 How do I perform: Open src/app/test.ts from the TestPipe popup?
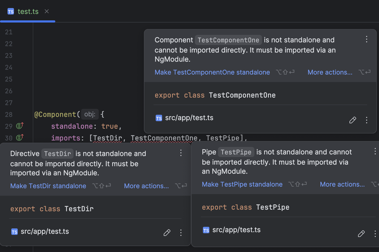(x=236, y=230)
